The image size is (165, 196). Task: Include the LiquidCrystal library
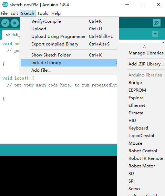[141, 136]
